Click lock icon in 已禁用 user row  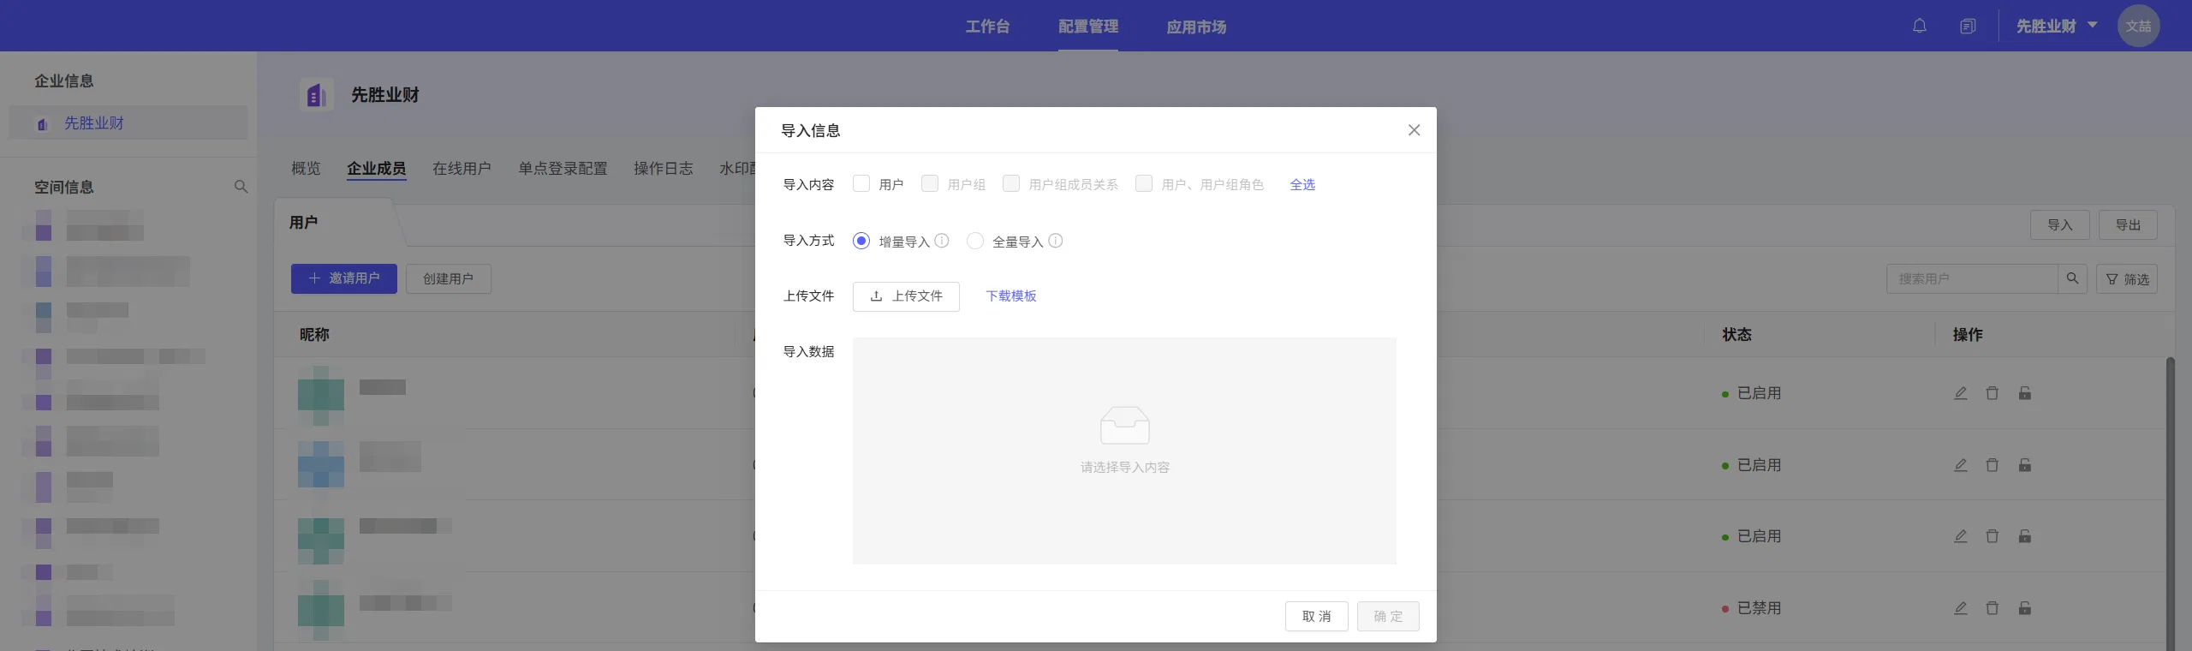[x=2025, y=608]
